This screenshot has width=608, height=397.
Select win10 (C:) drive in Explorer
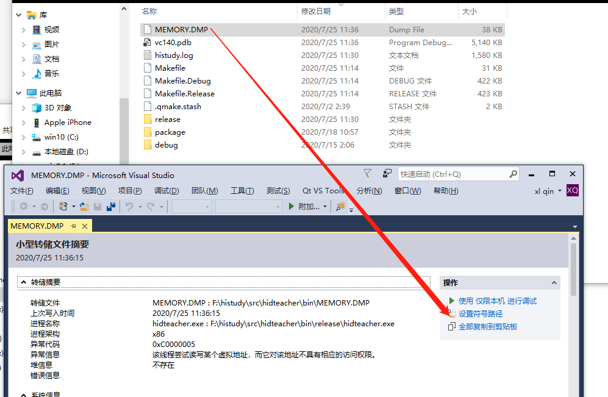coord(61,137)
